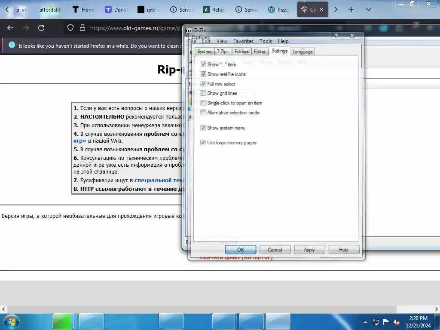Click the horizontal scrollbar right arrow
The width and height of the screenshot is (440, 330).
(x=437, y=309)
